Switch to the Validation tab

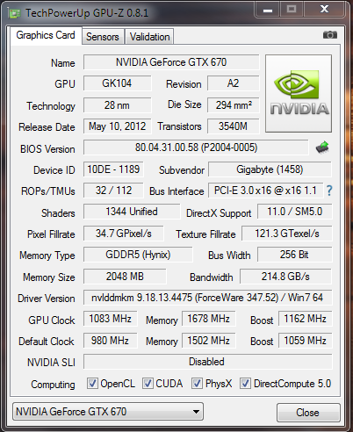tap(149, 37)
